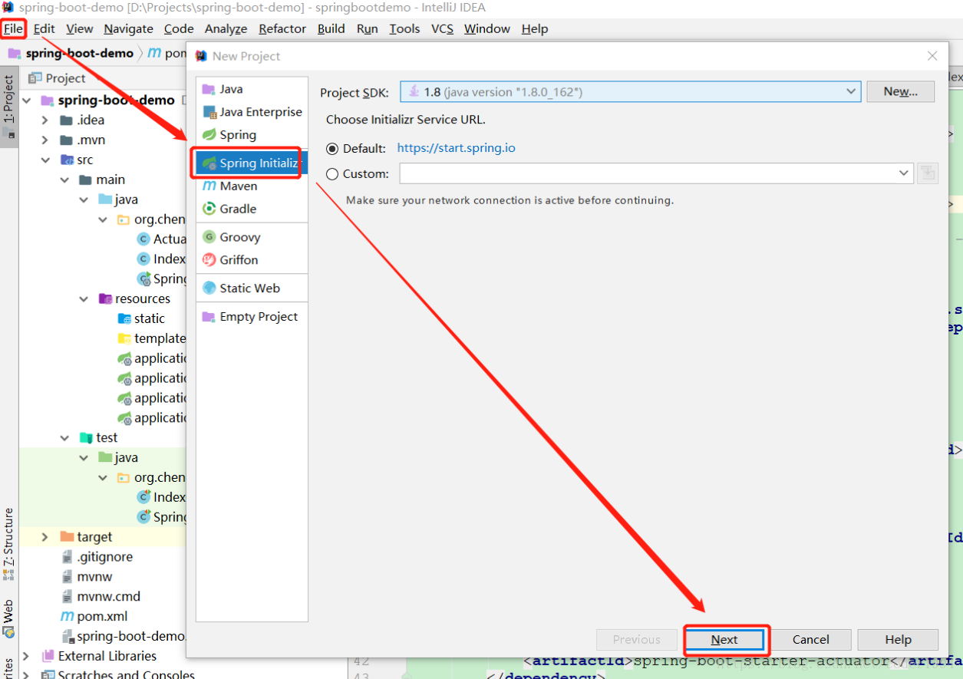Image resolution: width=963 pixels, height=679 pixels.
Task: Select Griffon project type icon
Action: pos(209,260)
